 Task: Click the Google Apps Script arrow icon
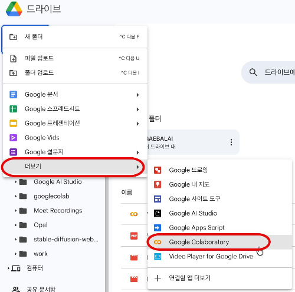[158, 228]
